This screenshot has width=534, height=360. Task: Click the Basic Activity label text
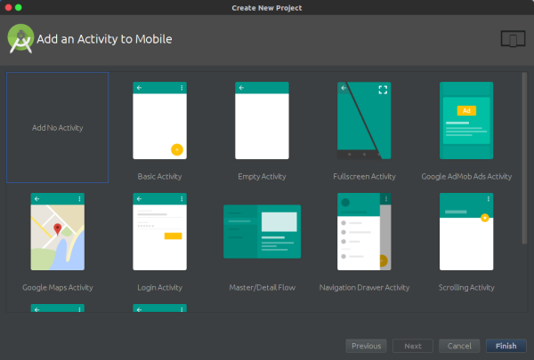159,177
